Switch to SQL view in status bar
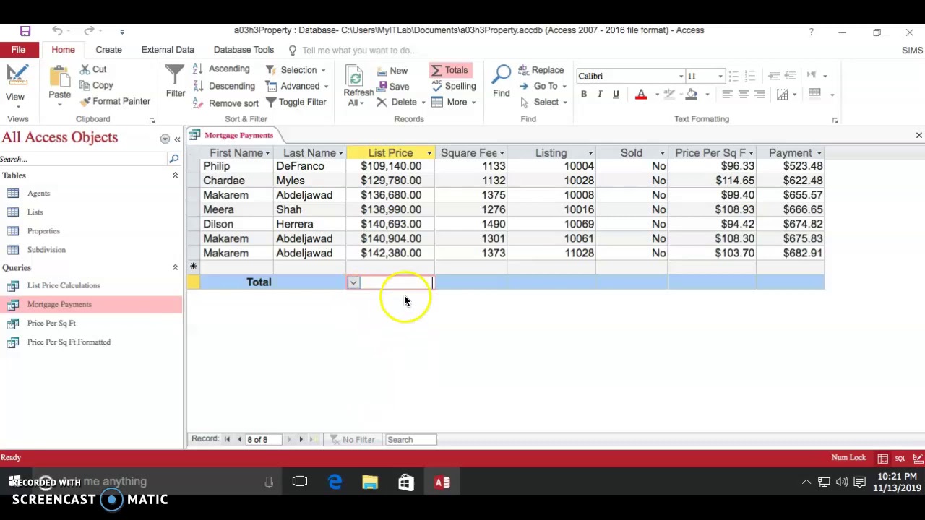 [900, 458]
